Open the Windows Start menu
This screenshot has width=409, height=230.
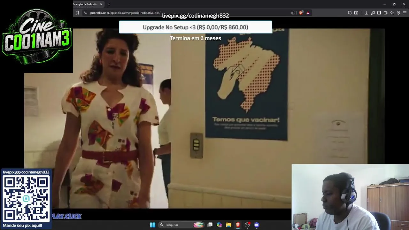153,225
